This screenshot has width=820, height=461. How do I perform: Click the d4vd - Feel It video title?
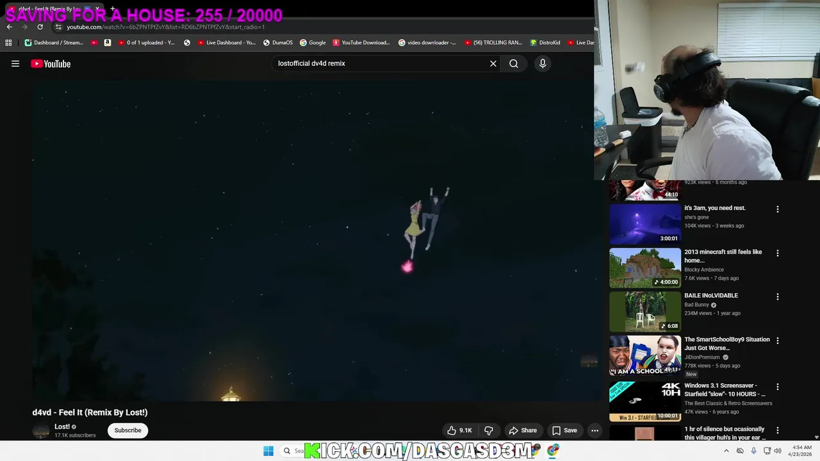tap(90, 412)
